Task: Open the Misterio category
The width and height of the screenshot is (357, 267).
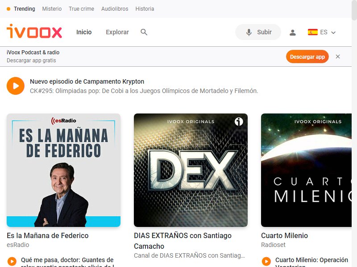Action: tap(52, 9)
